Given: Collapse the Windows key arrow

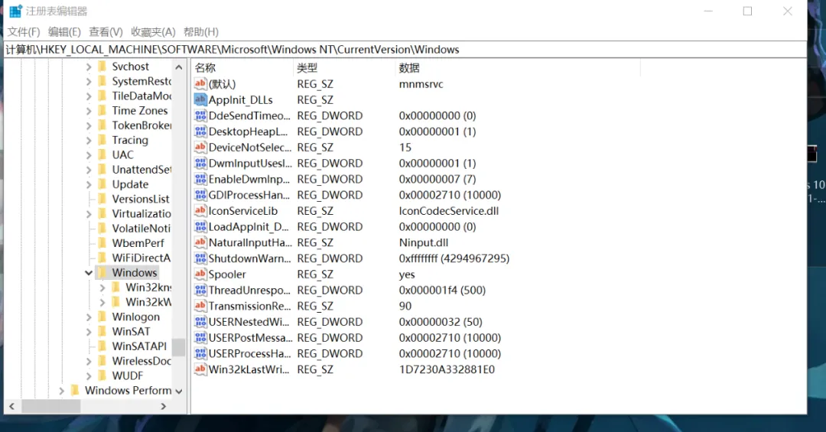Looking at the screenshot, I should (89, 273).
